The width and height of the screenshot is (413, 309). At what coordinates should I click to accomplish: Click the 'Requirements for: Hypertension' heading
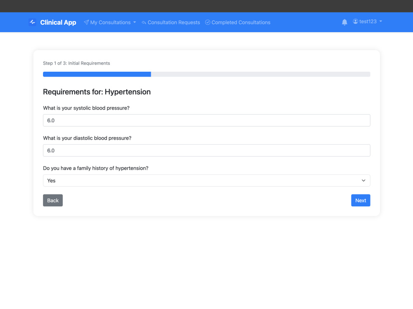[x=97, y=92]
